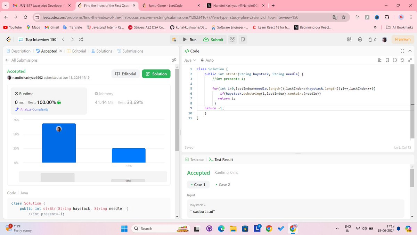Switch to the Testcase tab

[195, 159]
